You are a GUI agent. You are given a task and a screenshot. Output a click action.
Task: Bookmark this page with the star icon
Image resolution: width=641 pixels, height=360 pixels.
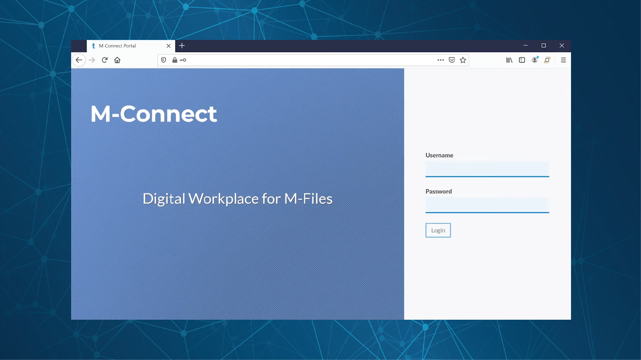tap(463, 60)
